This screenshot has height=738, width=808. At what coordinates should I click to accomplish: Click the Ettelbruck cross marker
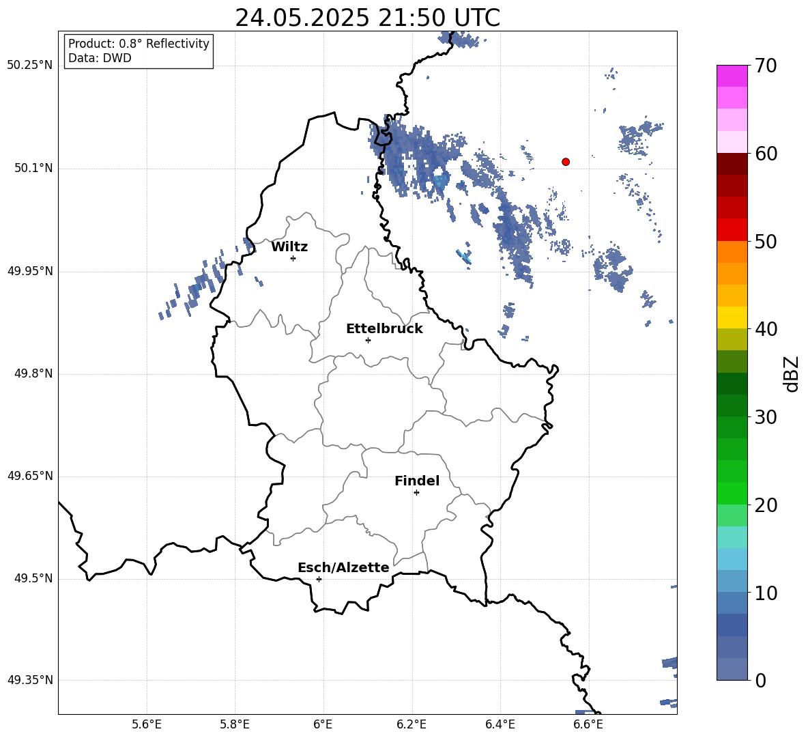[x=368, y=340]
